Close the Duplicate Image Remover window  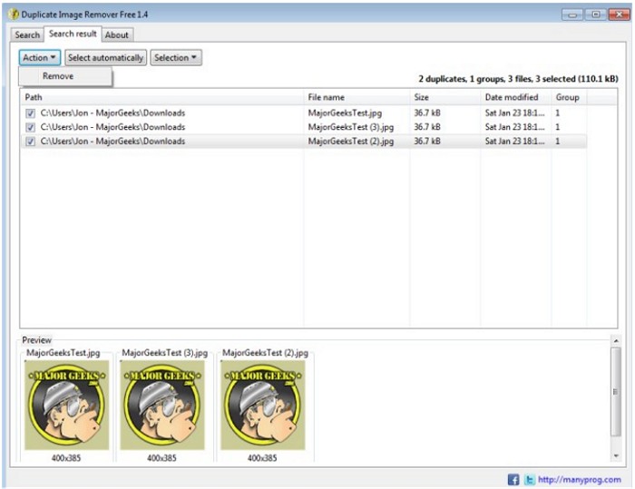click(x=619, y=15)
